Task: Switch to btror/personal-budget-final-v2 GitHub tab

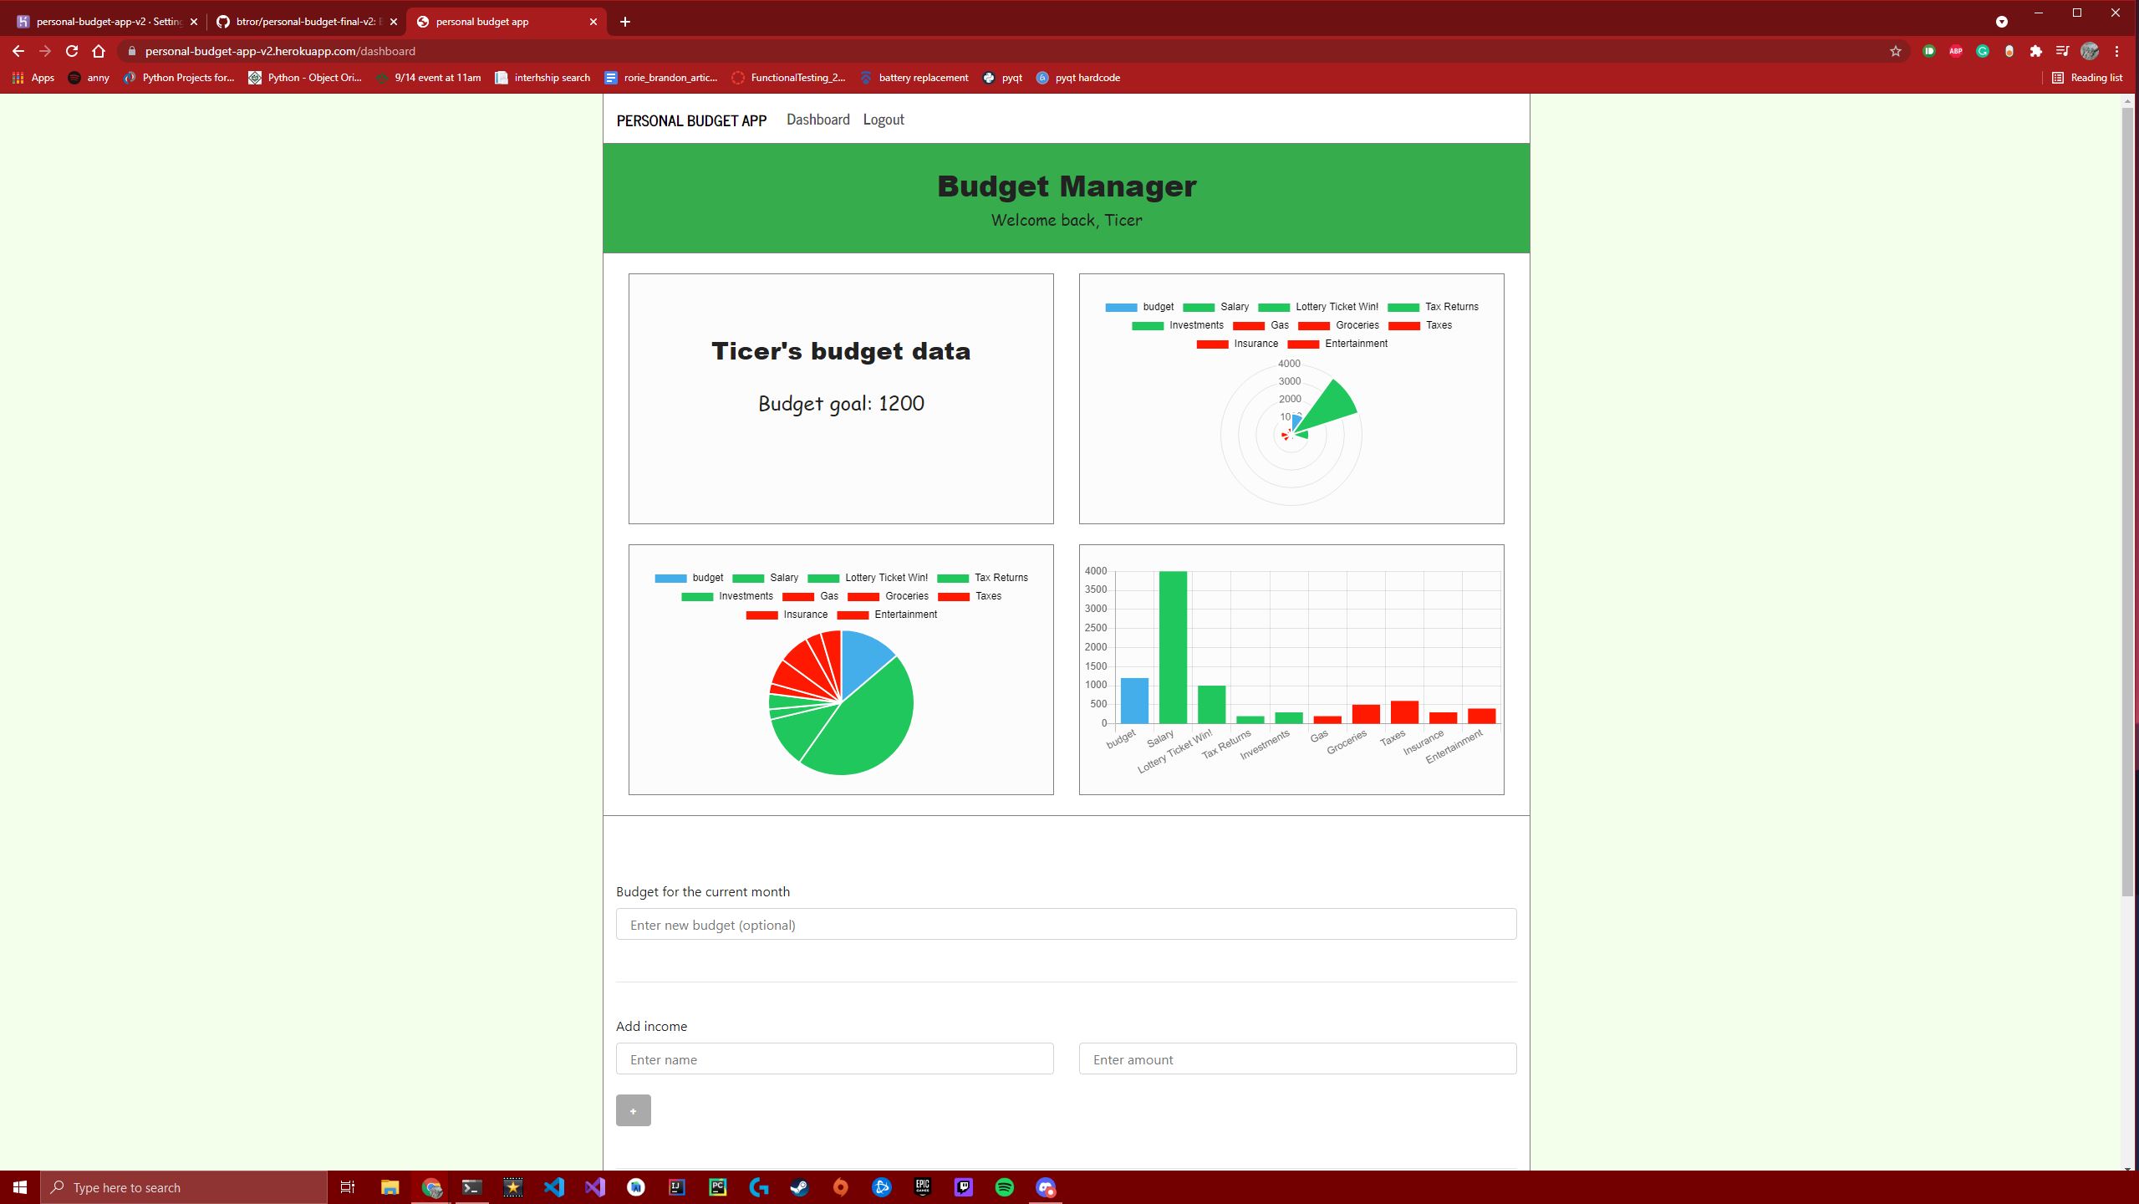Action: pos(305,22)
